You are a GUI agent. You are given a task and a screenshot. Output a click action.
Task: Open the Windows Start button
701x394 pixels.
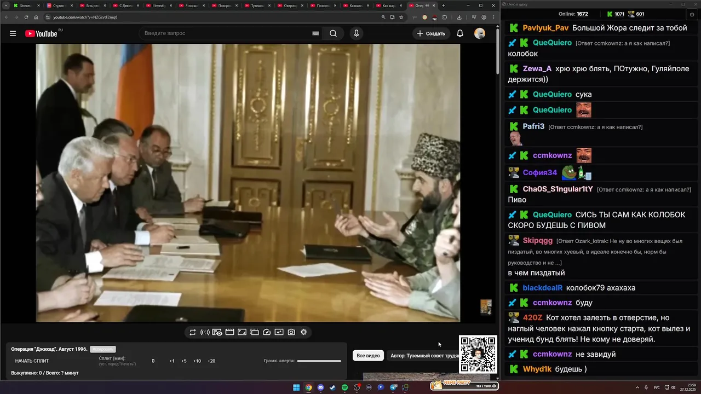coord(296,387)
